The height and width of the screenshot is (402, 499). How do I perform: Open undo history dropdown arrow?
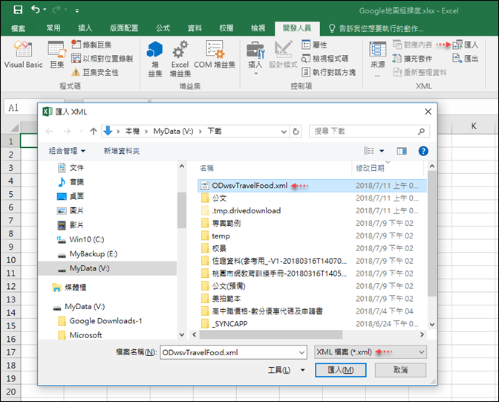45,10
